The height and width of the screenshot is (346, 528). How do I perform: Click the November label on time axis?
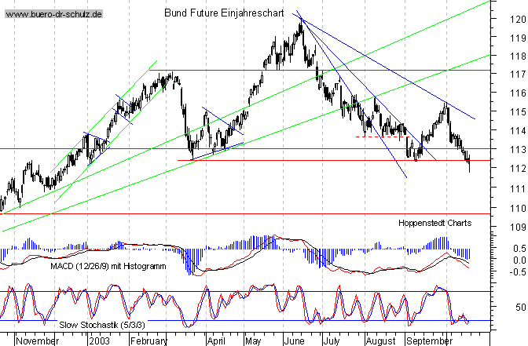37,341
